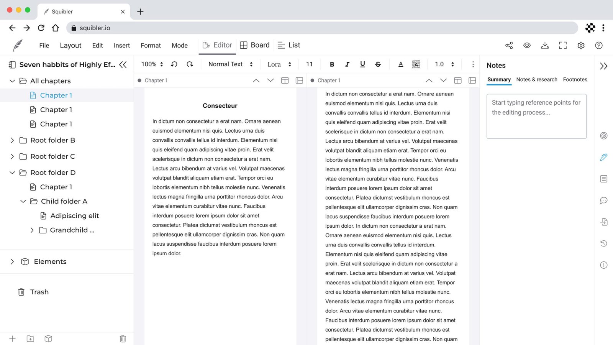Go to previous chapter in right pane

429,80
